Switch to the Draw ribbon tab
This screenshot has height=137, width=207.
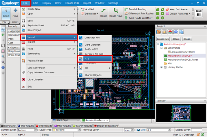pos(14,22)
